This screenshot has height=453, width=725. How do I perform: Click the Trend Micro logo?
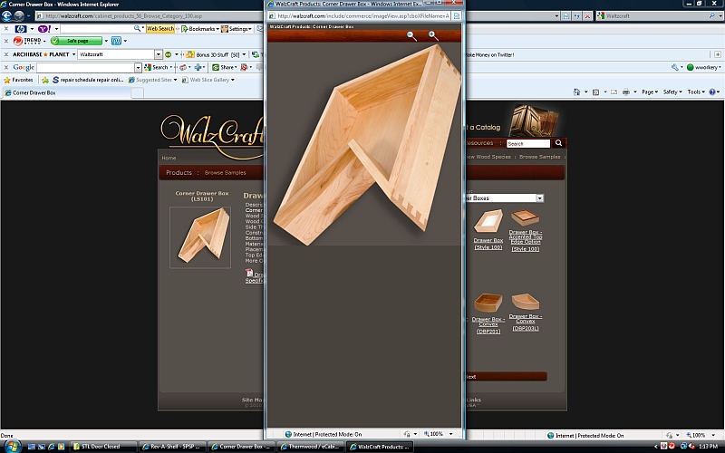[27, 41]
